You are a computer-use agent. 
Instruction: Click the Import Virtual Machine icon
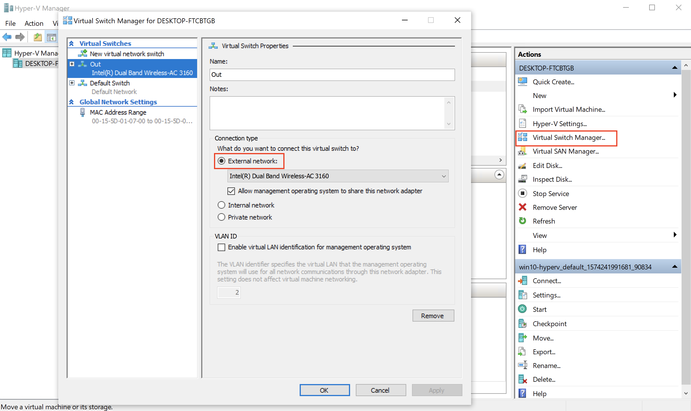tap(522, 109)
